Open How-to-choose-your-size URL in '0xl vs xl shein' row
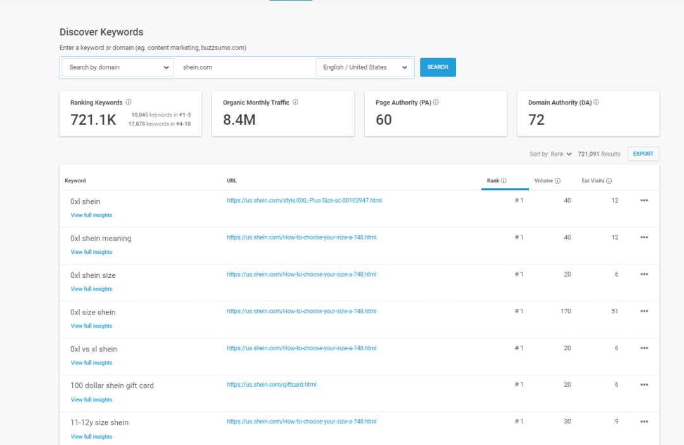 point(301,348)
